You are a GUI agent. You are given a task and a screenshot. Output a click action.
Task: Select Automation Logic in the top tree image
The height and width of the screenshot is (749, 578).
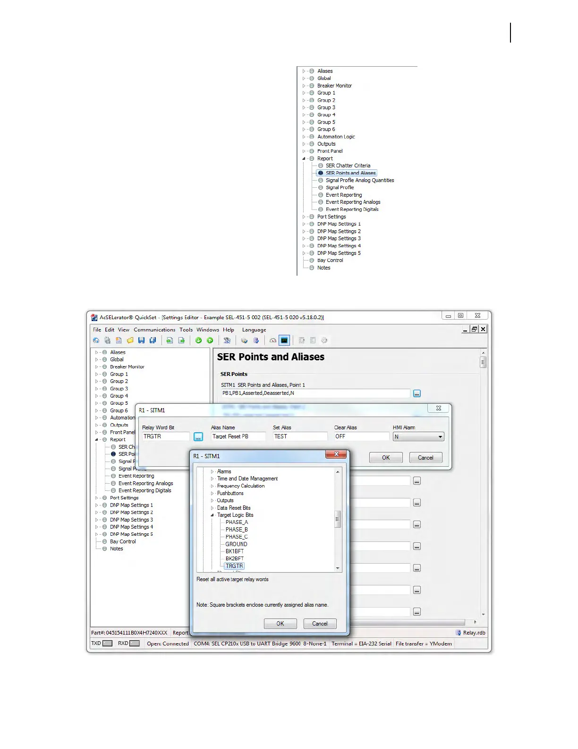pos(336,137)
